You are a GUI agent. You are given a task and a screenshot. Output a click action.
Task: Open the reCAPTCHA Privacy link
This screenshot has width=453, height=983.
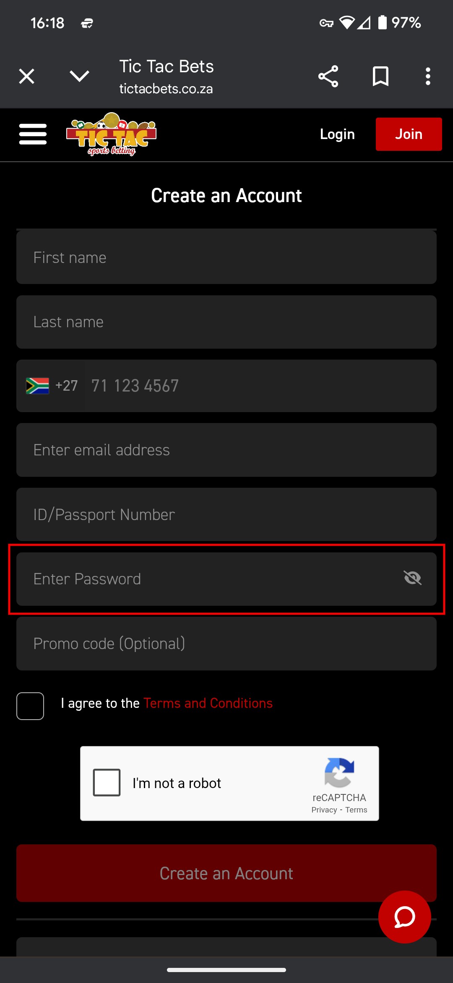coord(324,810)
